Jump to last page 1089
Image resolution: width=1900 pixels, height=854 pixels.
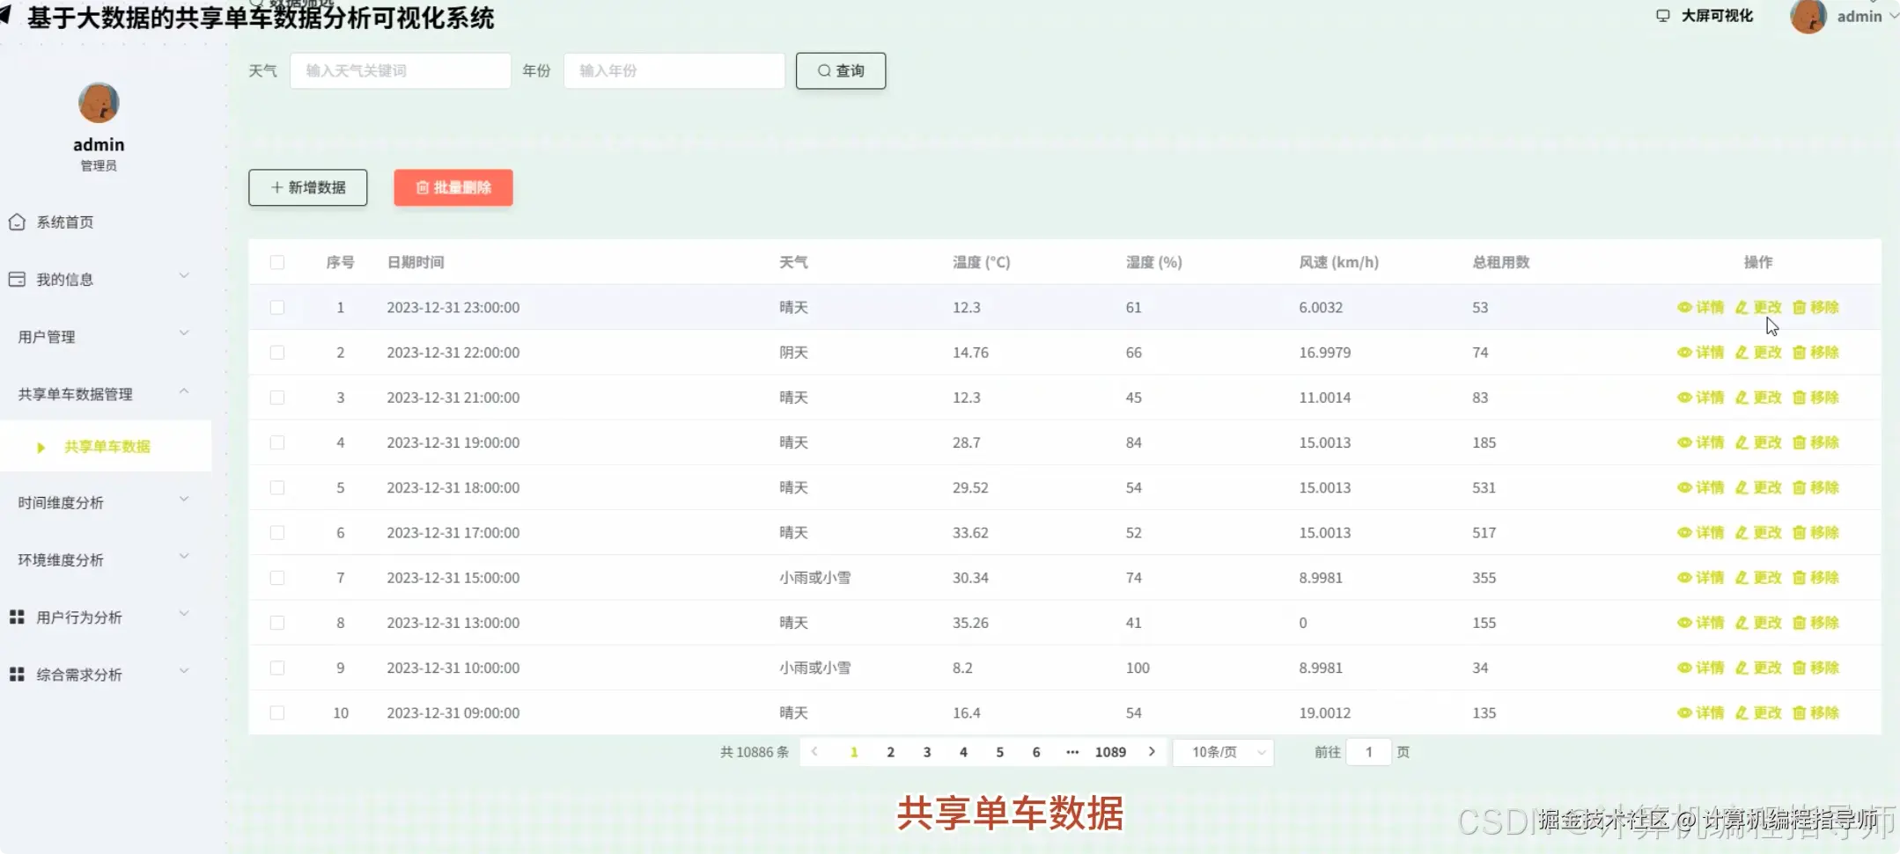click(1110, 752)
